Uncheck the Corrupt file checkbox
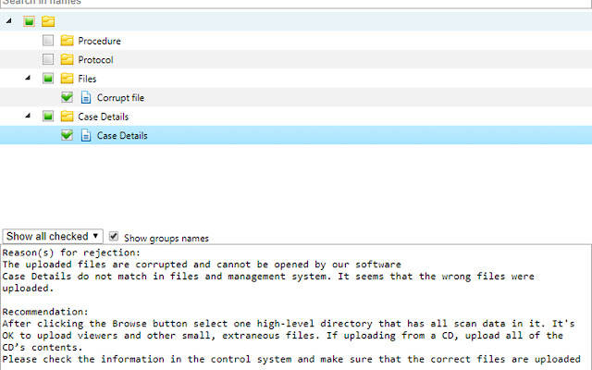The height and width of the screenshot is (370, 592). click(67, 97)
